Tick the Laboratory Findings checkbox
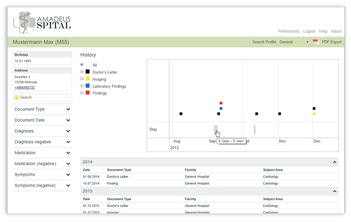This screenshot has height=222, width=351. coord(82,85)
